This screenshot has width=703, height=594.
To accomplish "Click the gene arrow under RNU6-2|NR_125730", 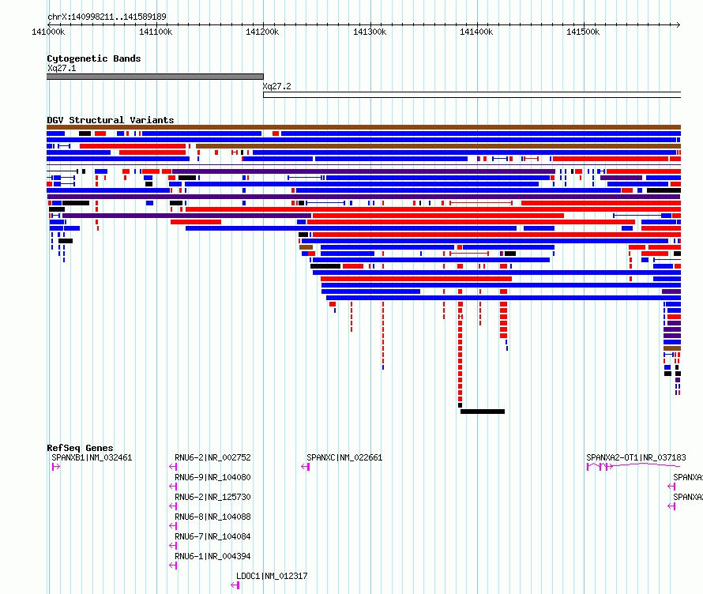I will click(x=173, y=506).
